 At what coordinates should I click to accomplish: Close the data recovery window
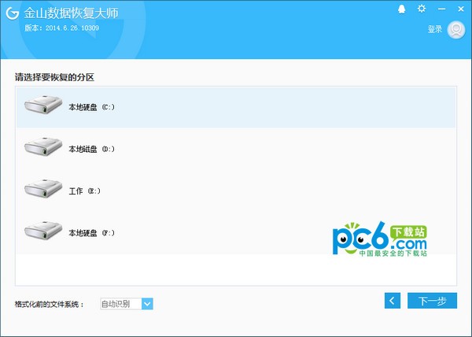tap(461, 9)
